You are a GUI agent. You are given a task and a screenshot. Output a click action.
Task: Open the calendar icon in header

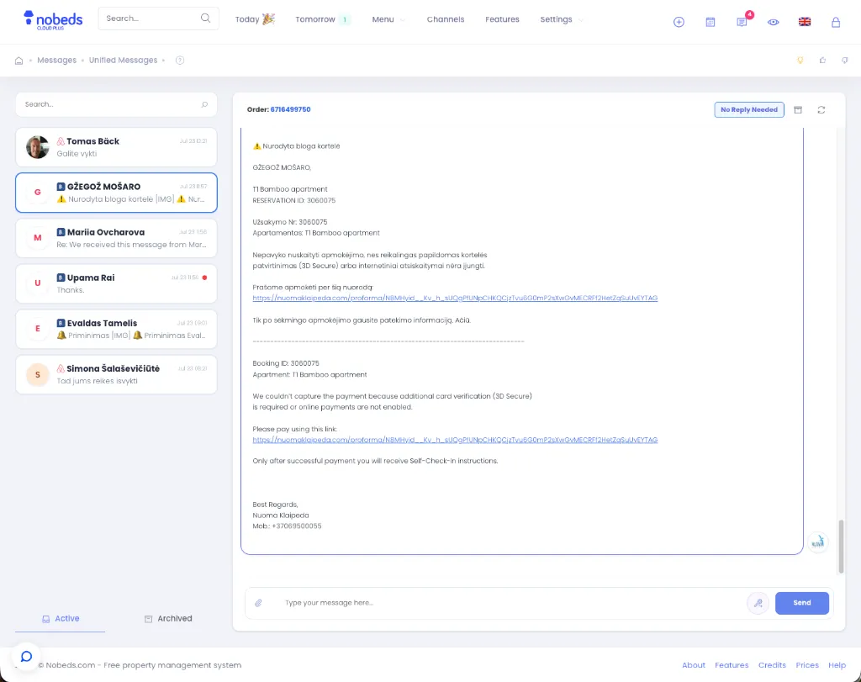710,22
